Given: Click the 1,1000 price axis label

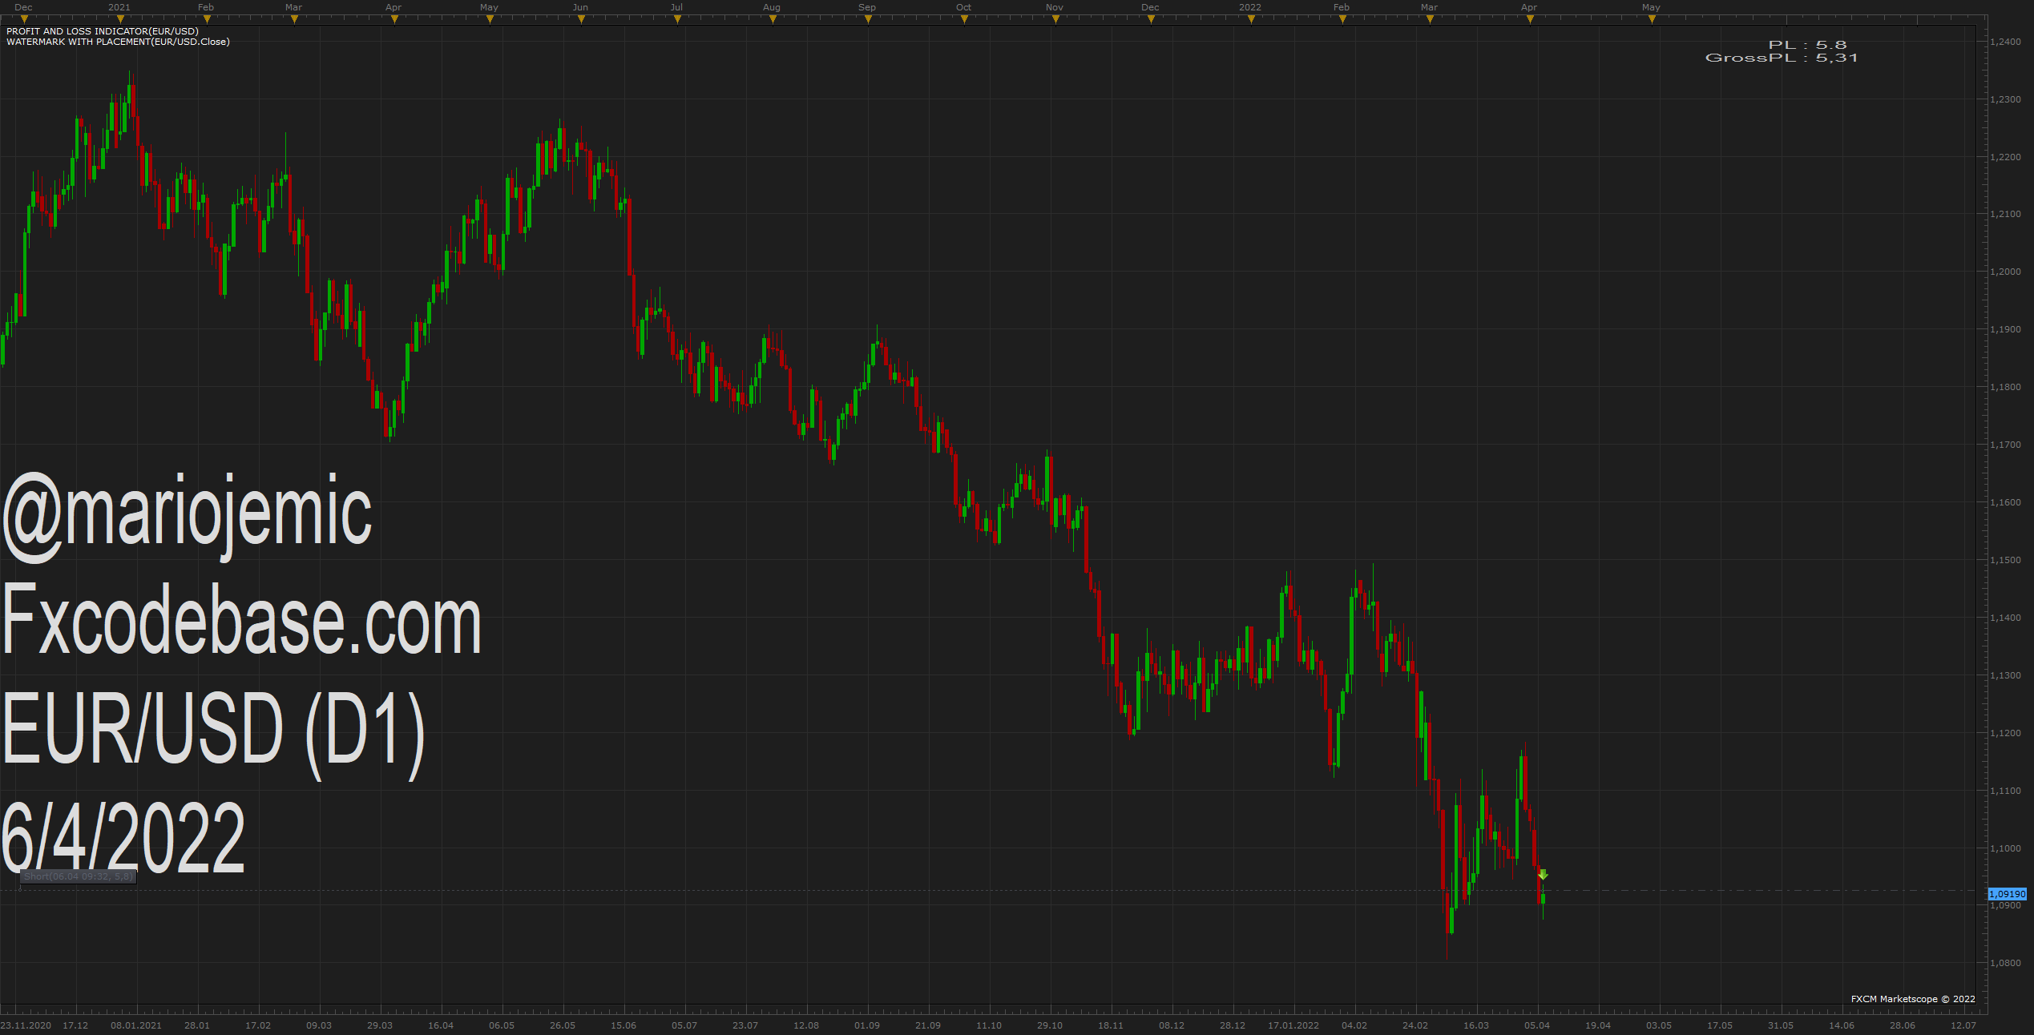Looking at the screenshot, I should tap(2005, 848).
